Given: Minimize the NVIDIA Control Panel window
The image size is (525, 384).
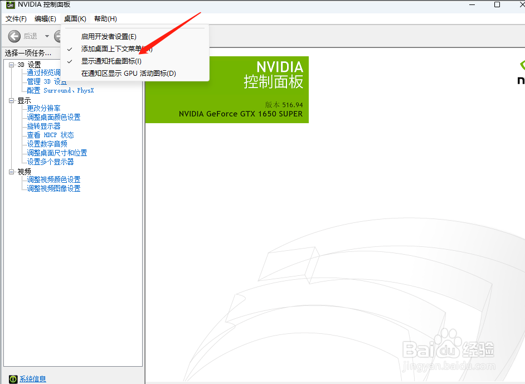Looking at the screenshot, I should point(472,4).
